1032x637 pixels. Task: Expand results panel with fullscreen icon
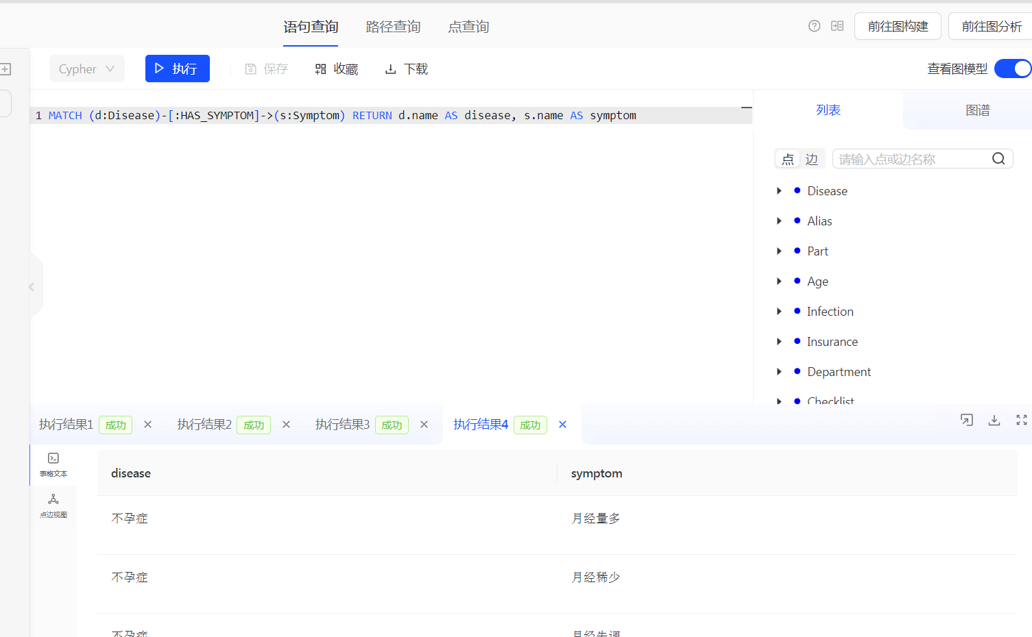[1021, 420]
